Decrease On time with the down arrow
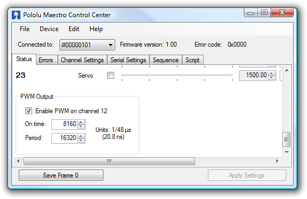Screen dimensions: 307x199 (x=81, y=126)
